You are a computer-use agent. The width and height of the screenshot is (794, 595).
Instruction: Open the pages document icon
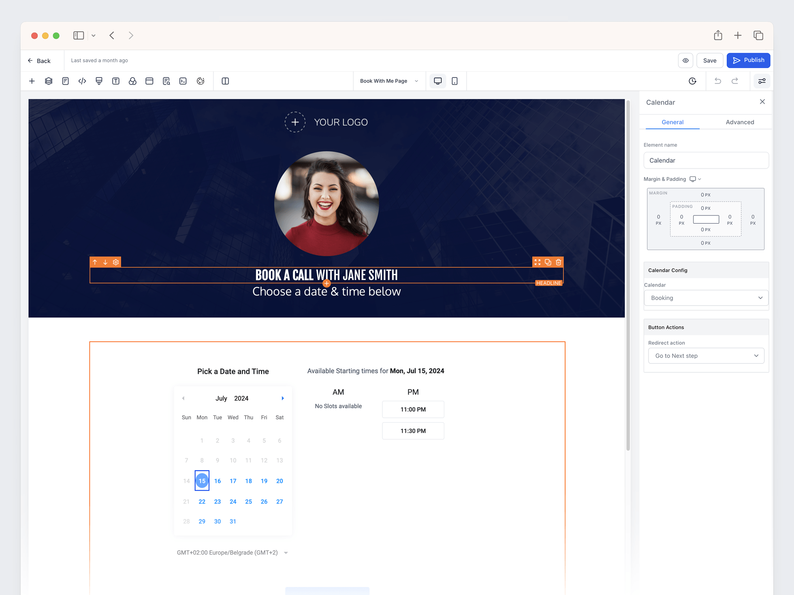coord(65,81)
